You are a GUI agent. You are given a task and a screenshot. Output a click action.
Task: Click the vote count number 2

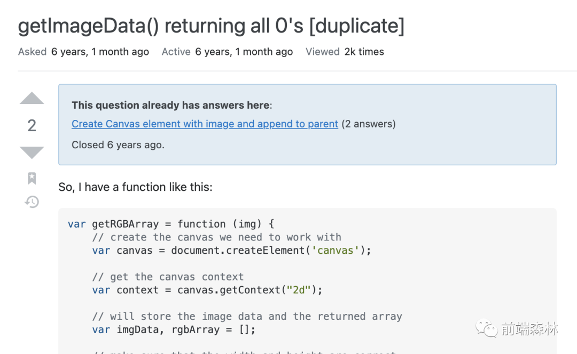pos(32,125)
